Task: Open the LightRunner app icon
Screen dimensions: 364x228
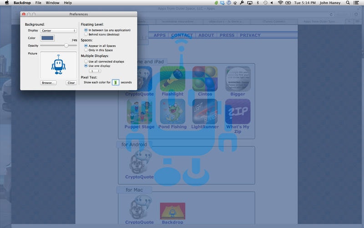Action: point(205,111)
